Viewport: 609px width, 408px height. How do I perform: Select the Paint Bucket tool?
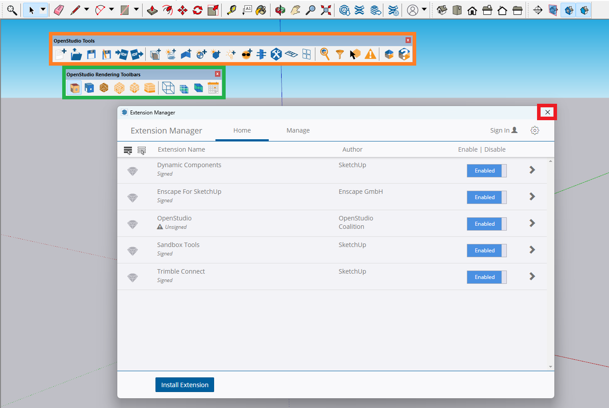261,10
